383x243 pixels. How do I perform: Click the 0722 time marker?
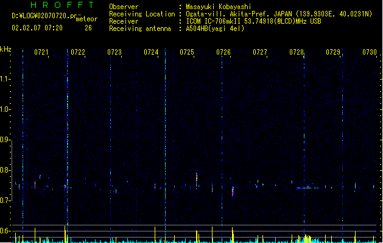click(78, 52)
